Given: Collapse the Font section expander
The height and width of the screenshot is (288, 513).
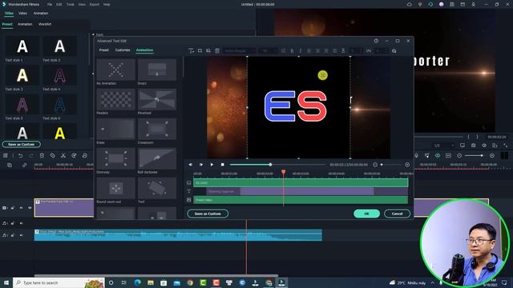Looking at the screenshot, I should coord(93,34).
